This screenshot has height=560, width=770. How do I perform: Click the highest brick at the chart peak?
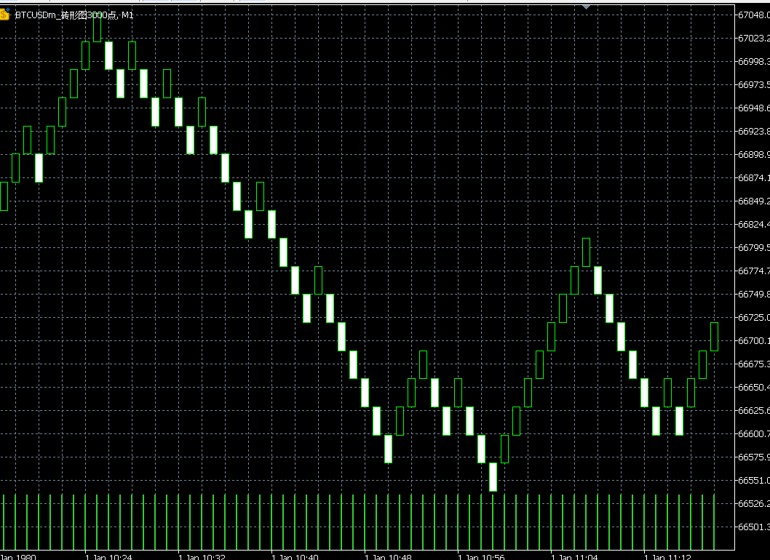click(97, 28)
